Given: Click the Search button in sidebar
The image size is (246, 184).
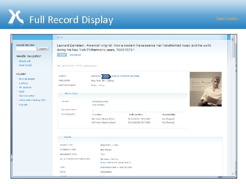Looking at the screenshot, I should [x=43, y=49].
